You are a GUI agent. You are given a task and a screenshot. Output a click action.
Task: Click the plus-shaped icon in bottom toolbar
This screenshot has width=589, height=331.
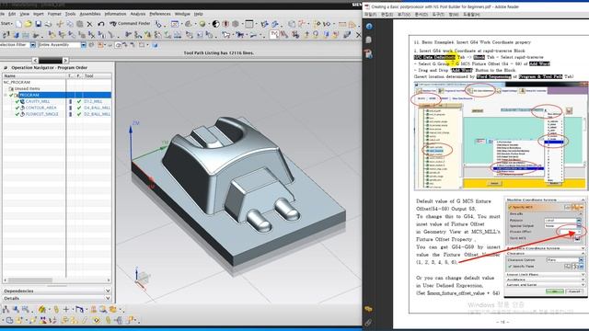point(66,309)
